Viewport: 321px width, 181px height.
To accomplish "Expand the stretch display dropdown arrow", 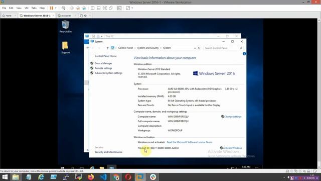I will coord(132,8).
